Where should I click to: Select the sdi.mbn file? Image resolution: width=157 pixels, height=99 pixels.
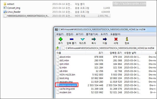pos(64,71)
